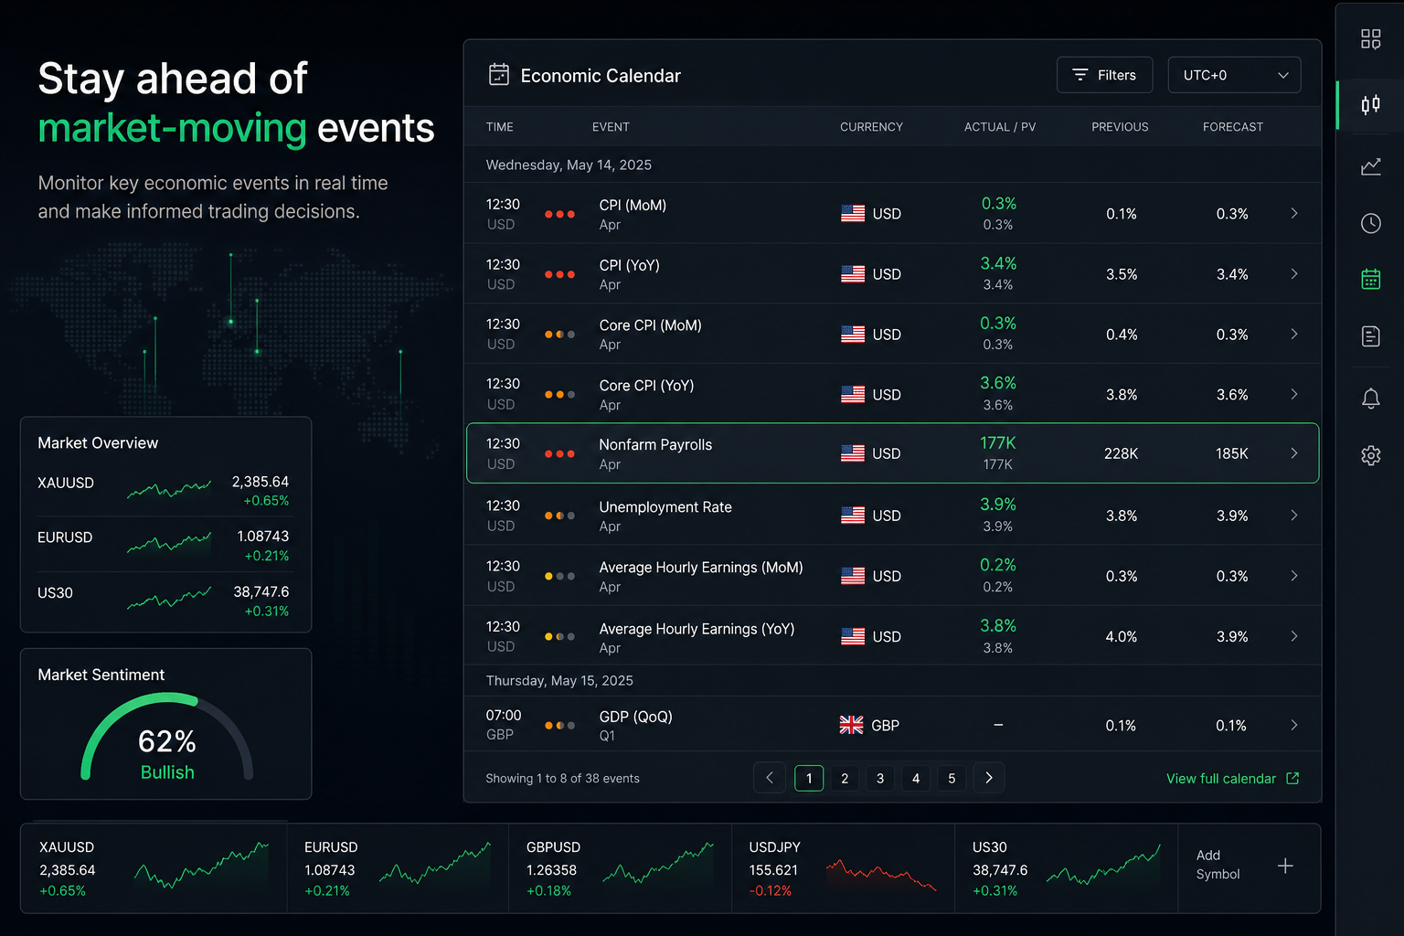Click the next page arrow
1404x936 pixels.
tap(989, 778)
